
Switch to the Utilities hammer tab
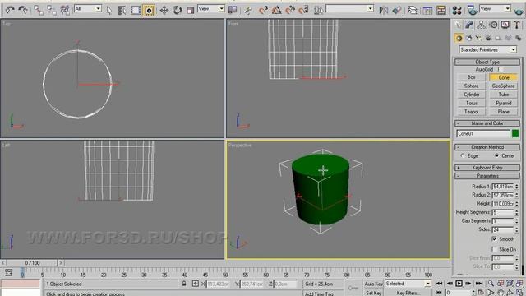(x=517, y=25)
